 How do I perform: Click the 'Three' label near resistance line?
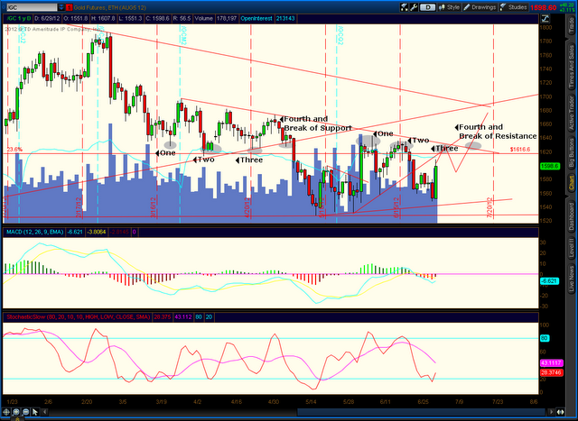tap(445, 149)
